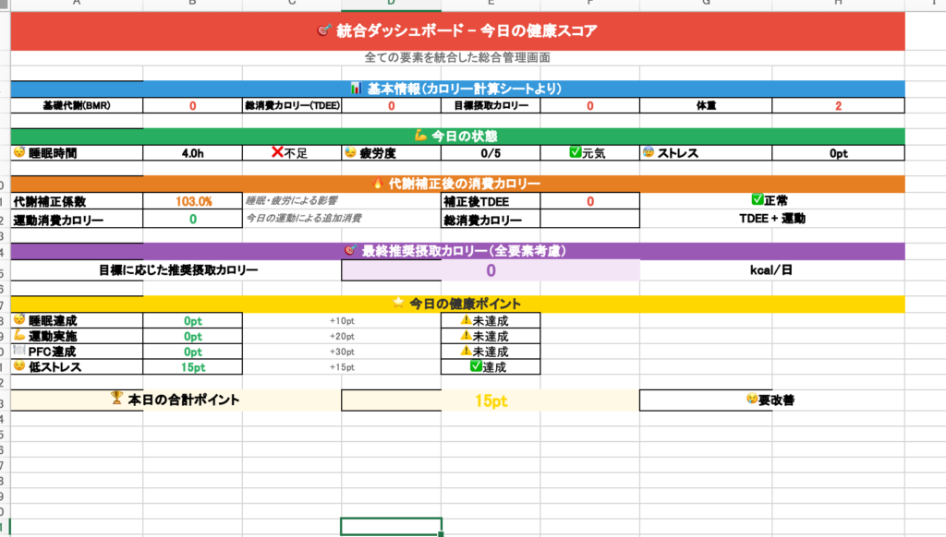Select the 基礎代謝(BMR) label cell
Viewport: 946px width, 537px height.
pos(77,106)
